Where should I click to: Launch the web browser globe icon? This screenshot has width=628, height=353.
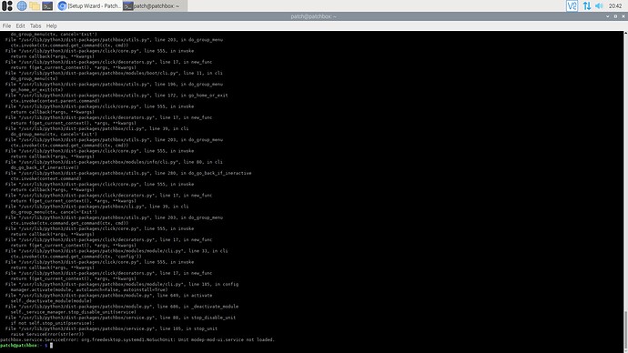point(22,5)
